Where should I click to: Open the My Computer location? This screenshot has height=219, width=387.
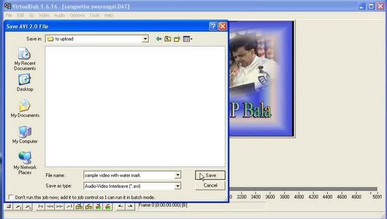point(25,135)
